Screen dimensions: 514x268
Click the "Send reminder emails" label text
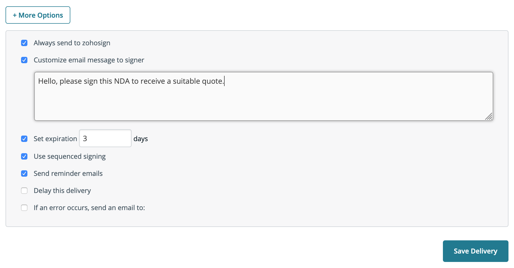pyautogui.click(x=68, y=173)
